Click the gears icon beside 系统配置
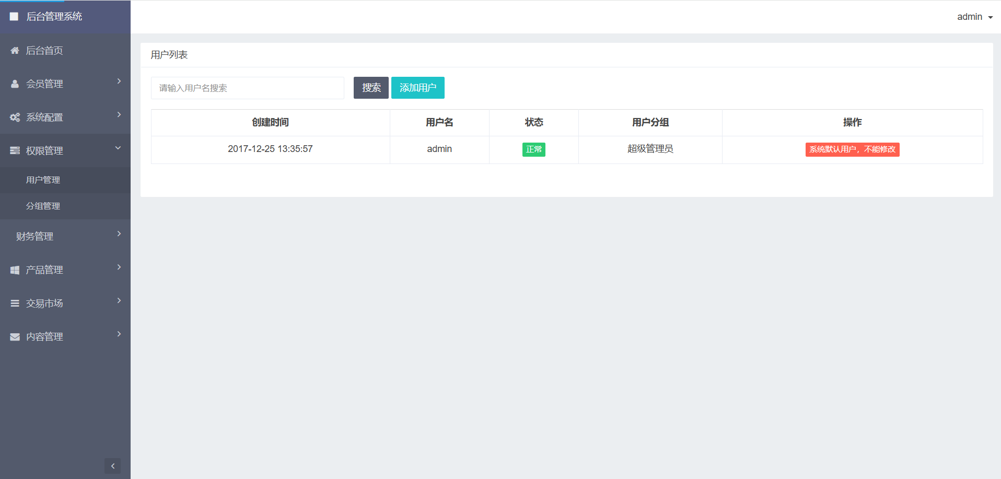This screenshot has width=1001, height=479. 15,118
